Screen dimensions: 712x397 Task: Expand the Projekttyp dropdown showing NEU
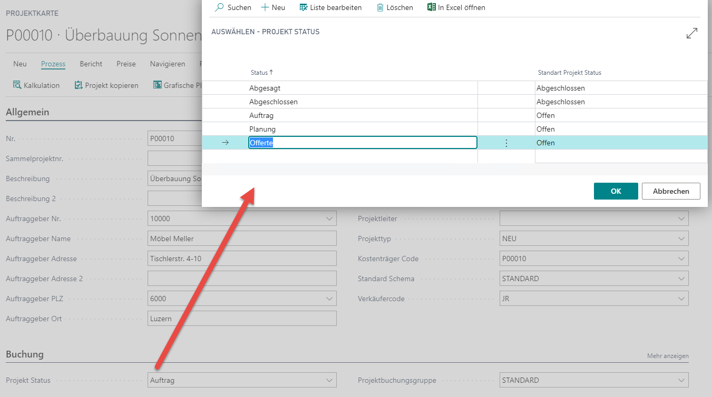point(682,239)
